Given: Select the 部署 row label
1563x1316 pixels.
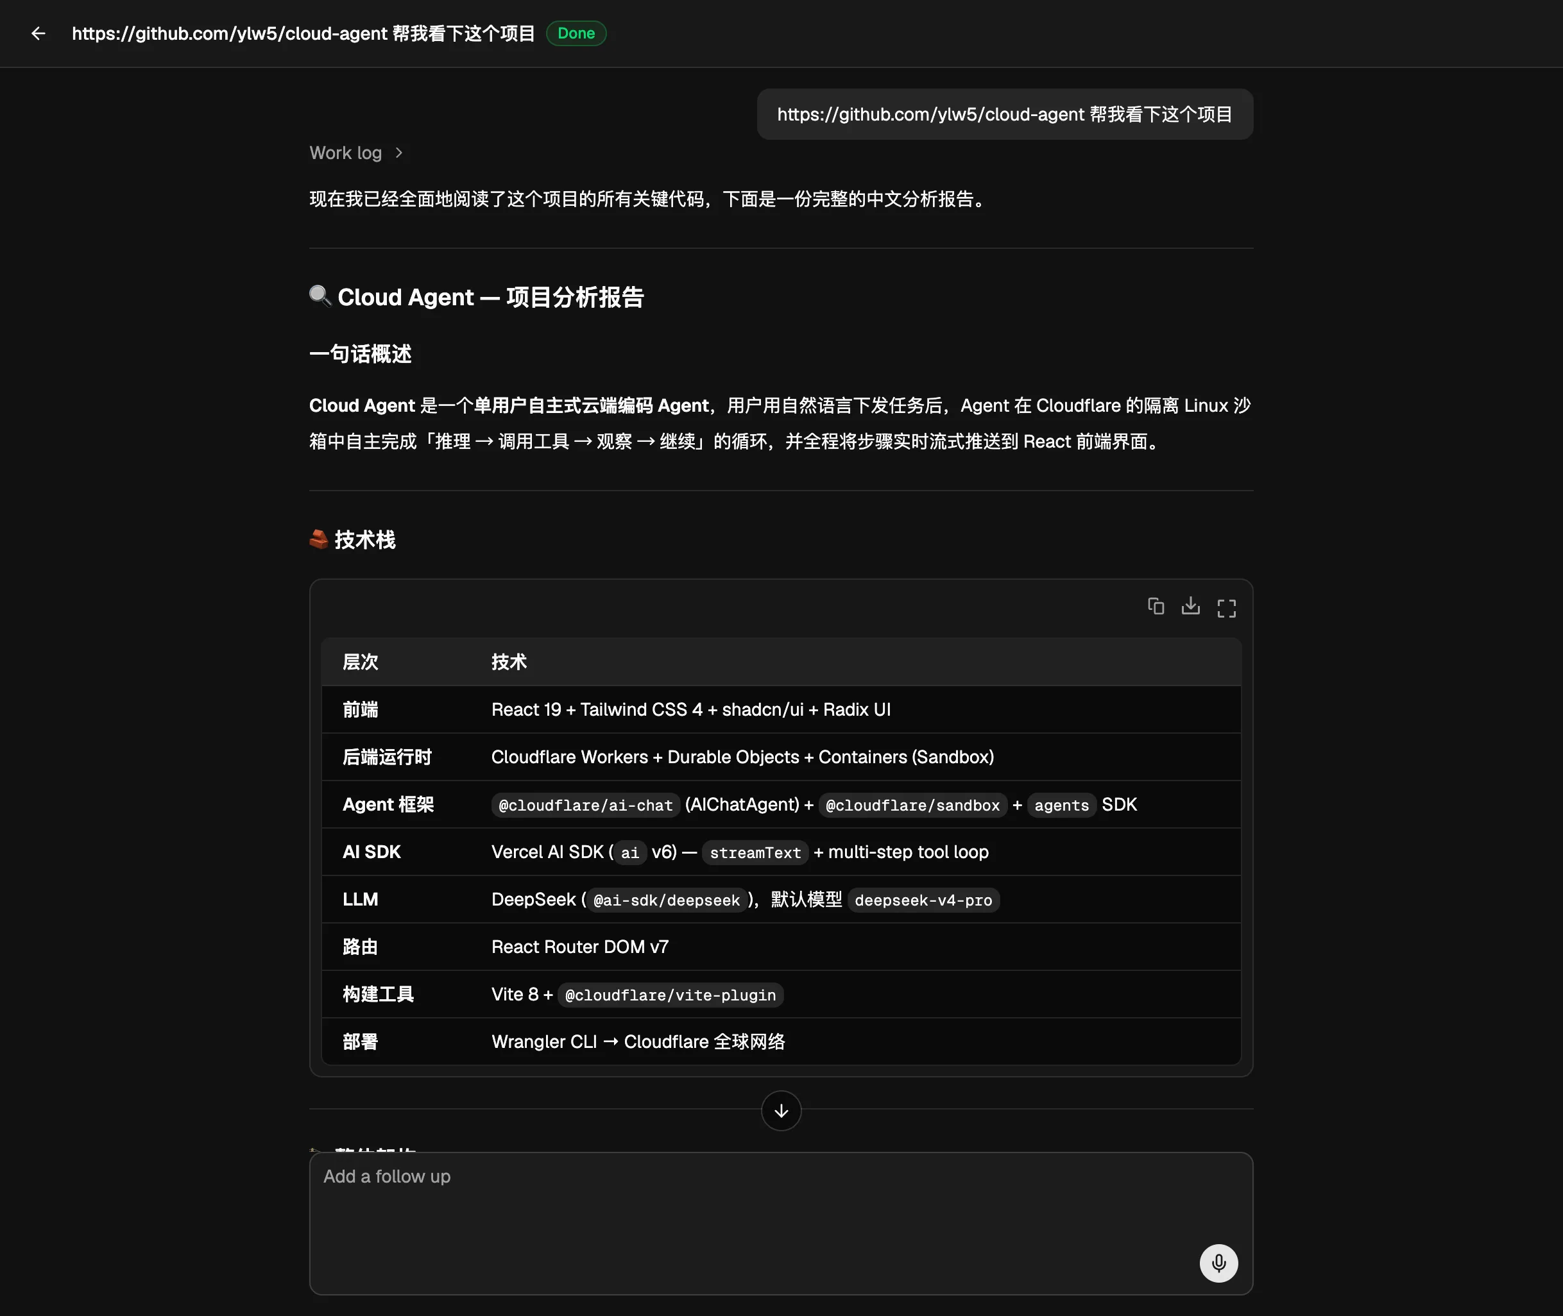Looking at the screenshot, I should 361,1042.
